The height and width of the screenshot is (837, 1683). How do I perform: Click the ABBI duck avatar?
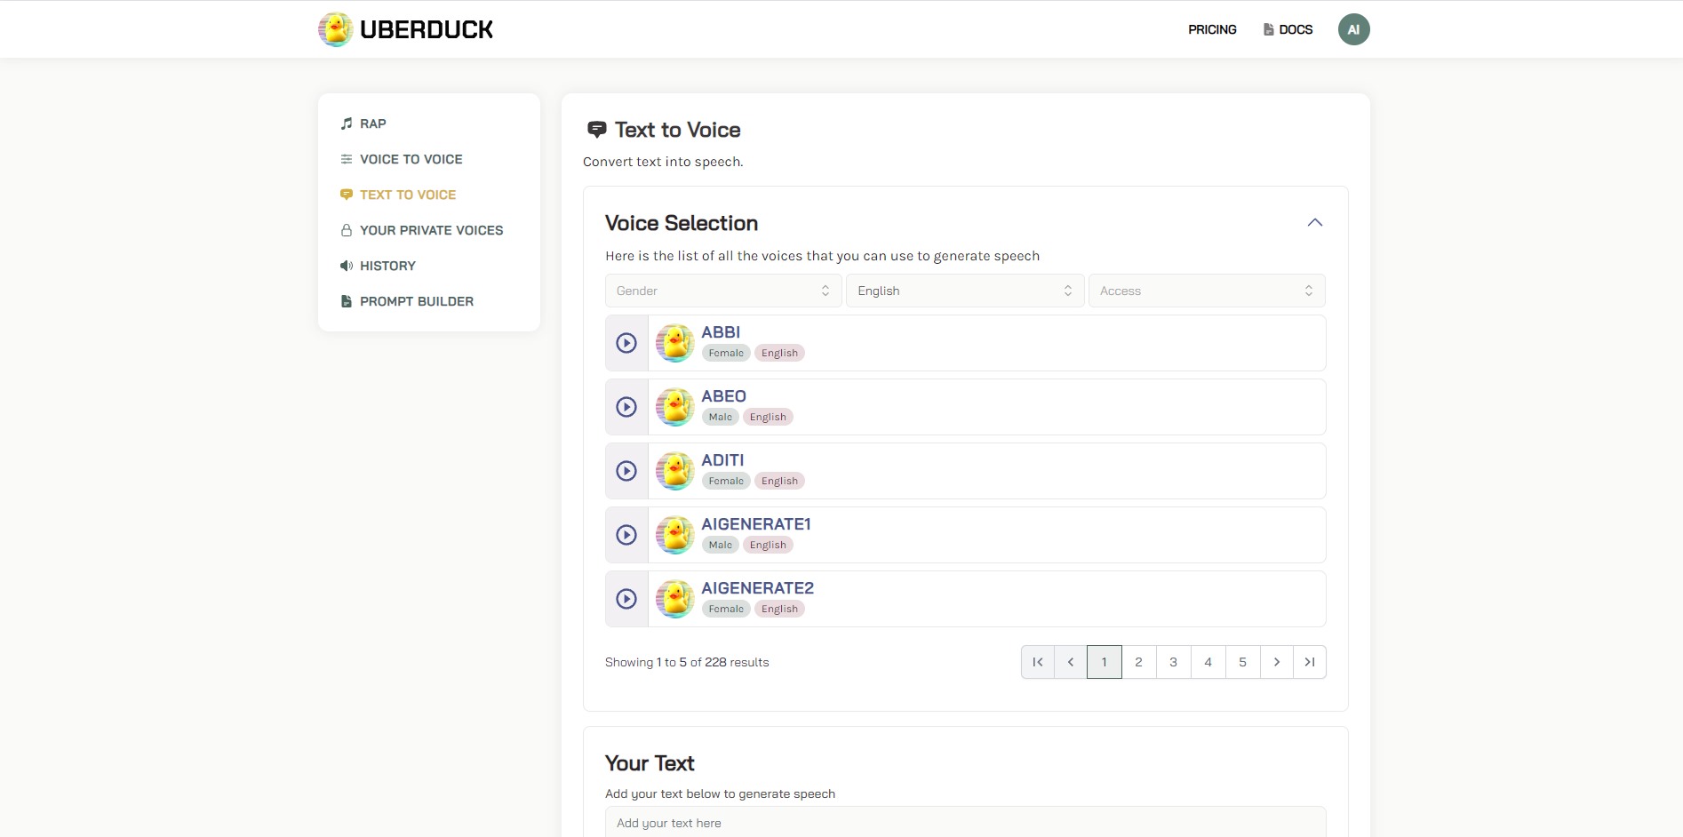tap(675, 343)
